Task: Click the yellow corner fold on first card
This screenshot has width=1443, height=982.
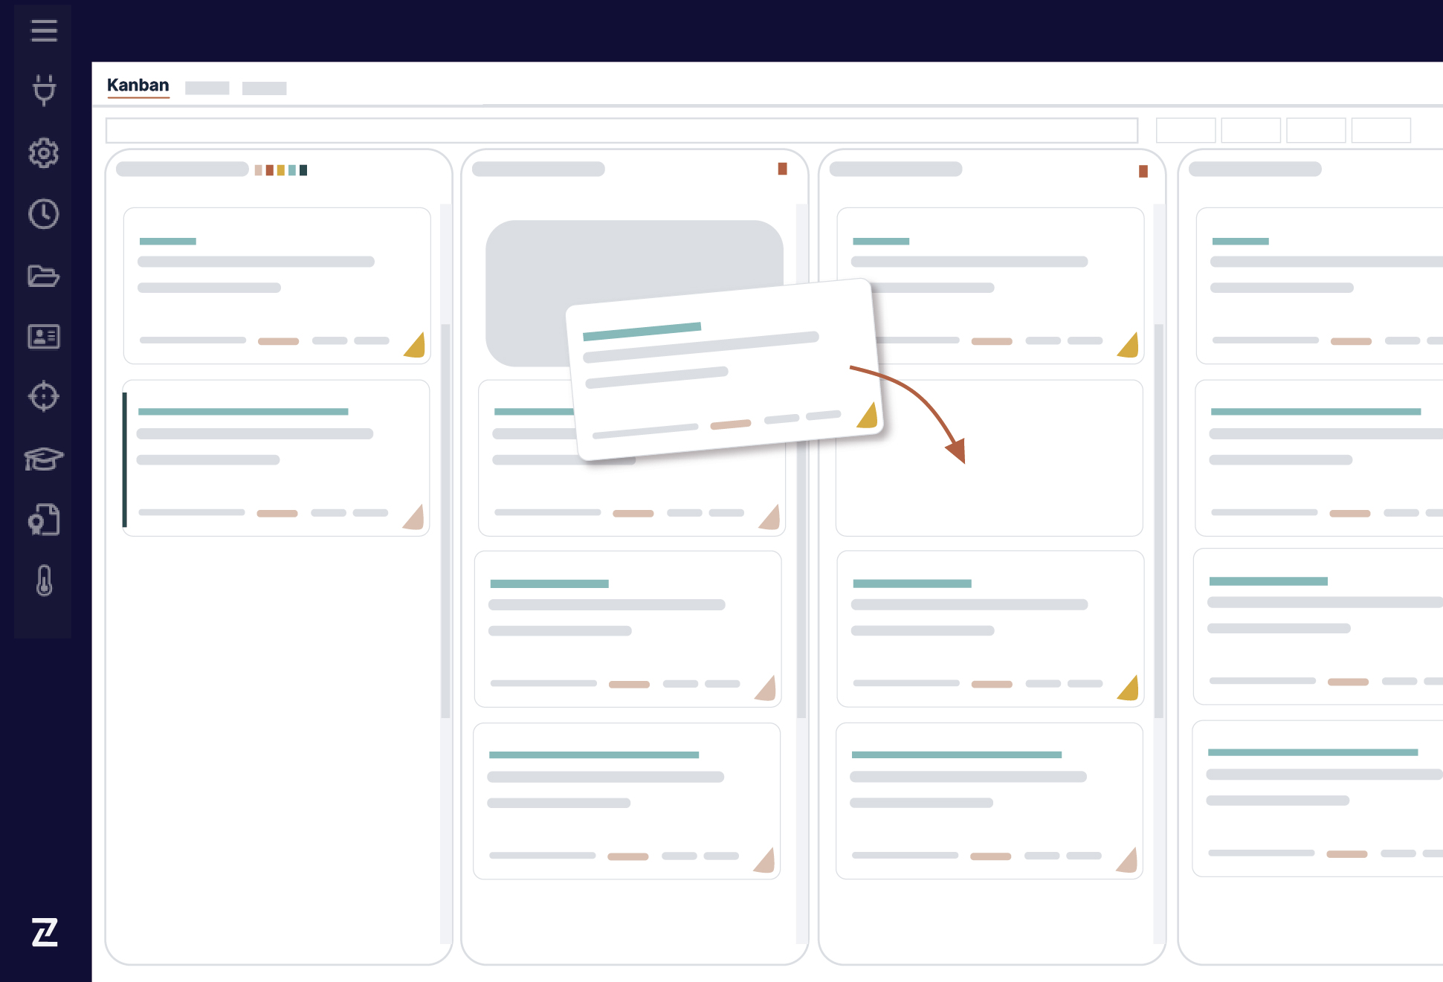Action: (x=416, y=346)
